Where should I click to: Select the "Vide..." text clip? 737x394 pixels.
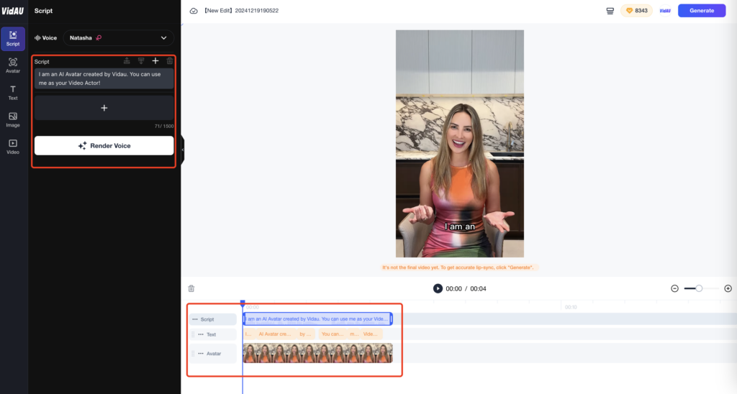click(371, 334)
